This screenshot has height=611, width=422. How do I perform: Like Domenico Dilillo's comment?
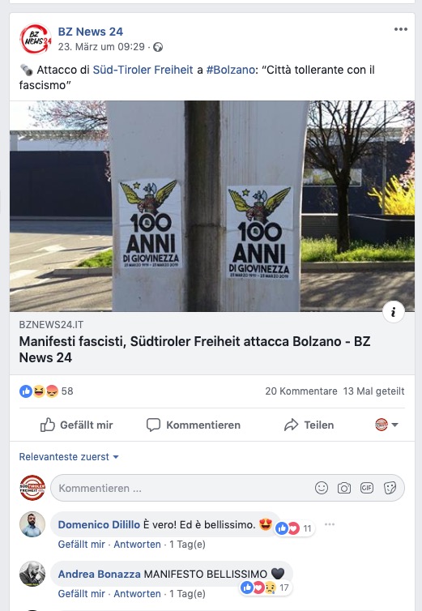[82, 545]
